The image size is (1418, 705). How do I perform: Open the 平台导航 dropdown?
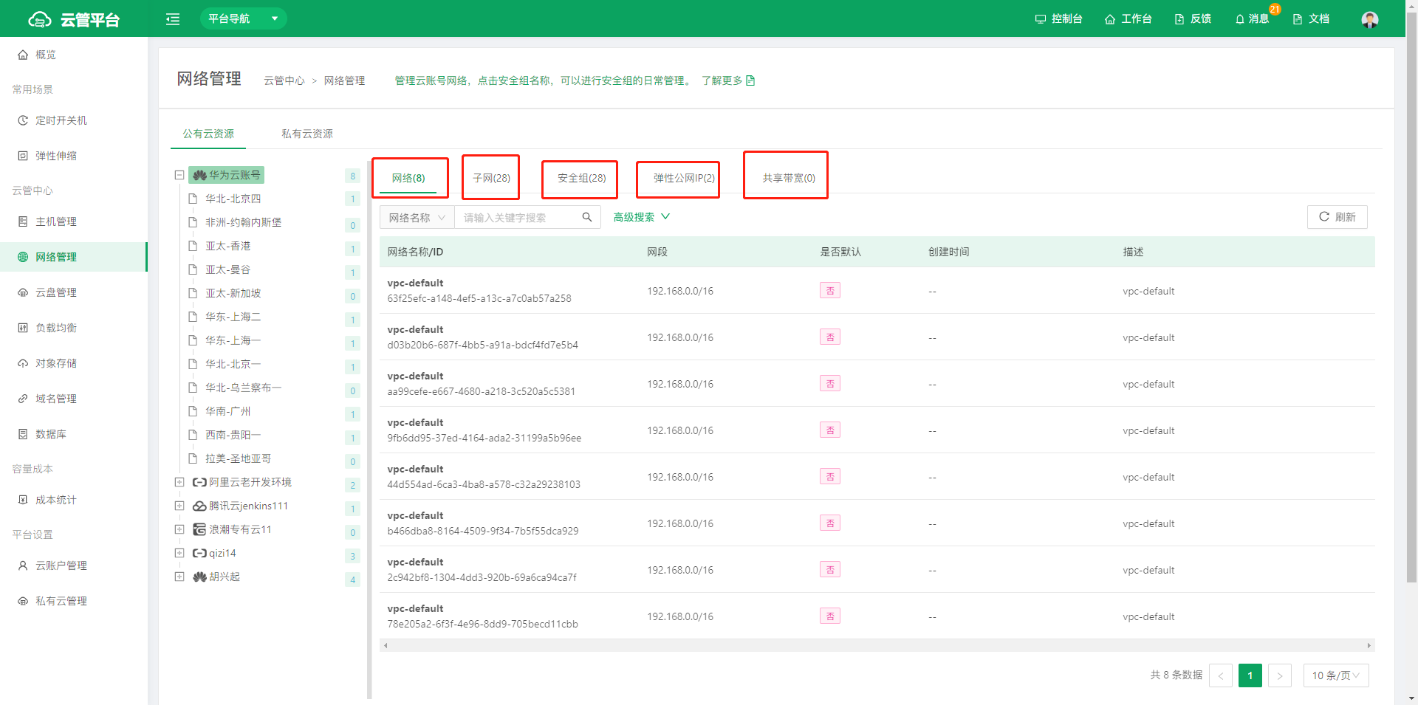pyautogui.click(x=244, y=18)
